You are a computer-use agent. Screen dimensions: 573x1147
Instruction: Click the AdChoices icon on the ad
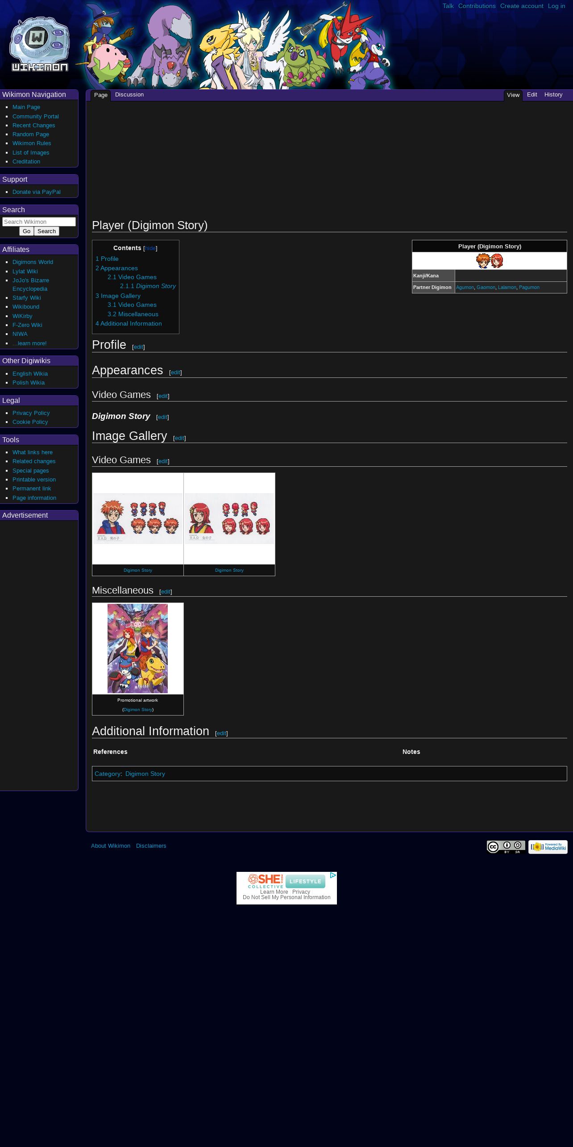pyautogui.click(x=333, y=875)
